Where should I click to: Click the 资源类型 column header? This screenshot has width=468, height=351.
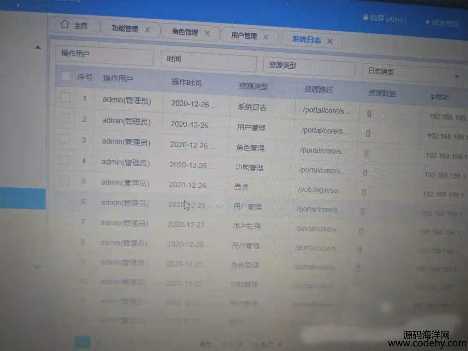(x=253, y=86)
